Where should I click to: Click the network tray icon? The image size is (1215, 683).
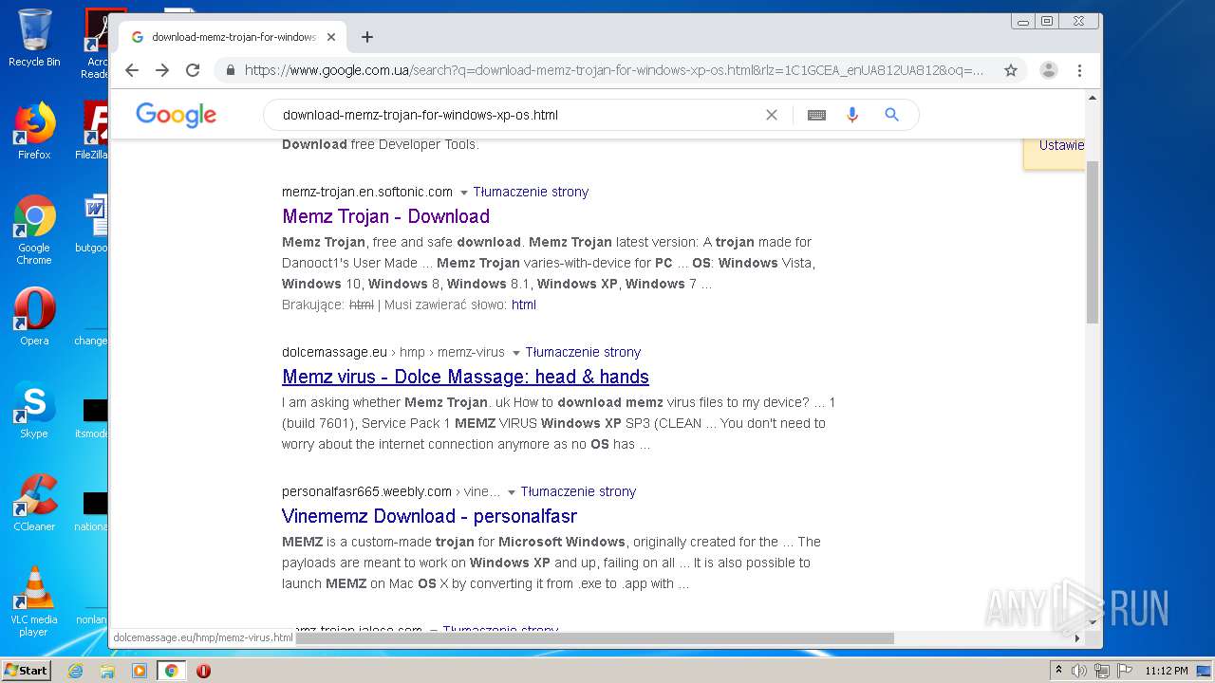click(x=1102, y=671)
